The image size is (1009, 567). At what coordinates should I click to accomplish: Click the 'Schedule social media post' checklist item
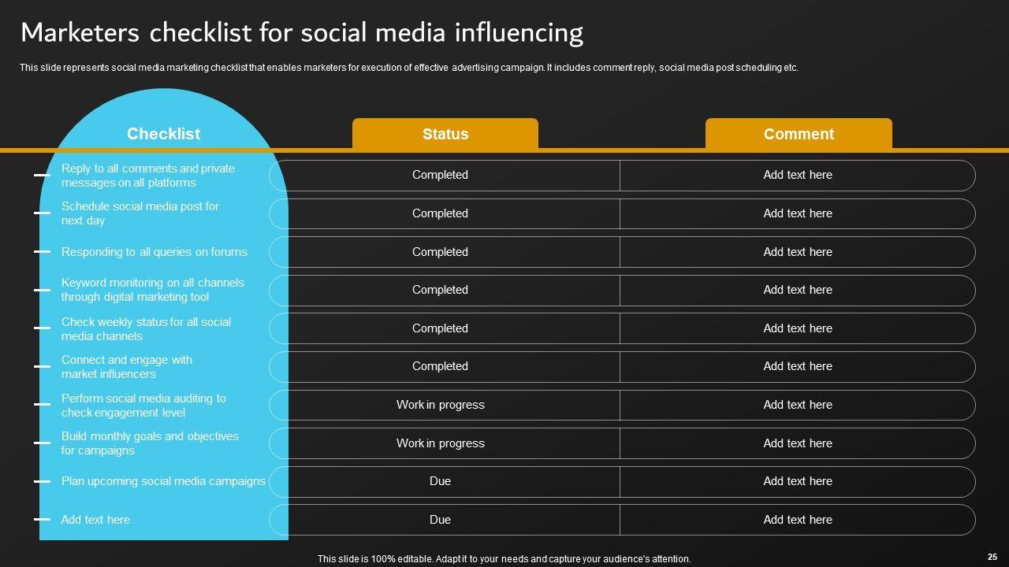click(140, 213)
